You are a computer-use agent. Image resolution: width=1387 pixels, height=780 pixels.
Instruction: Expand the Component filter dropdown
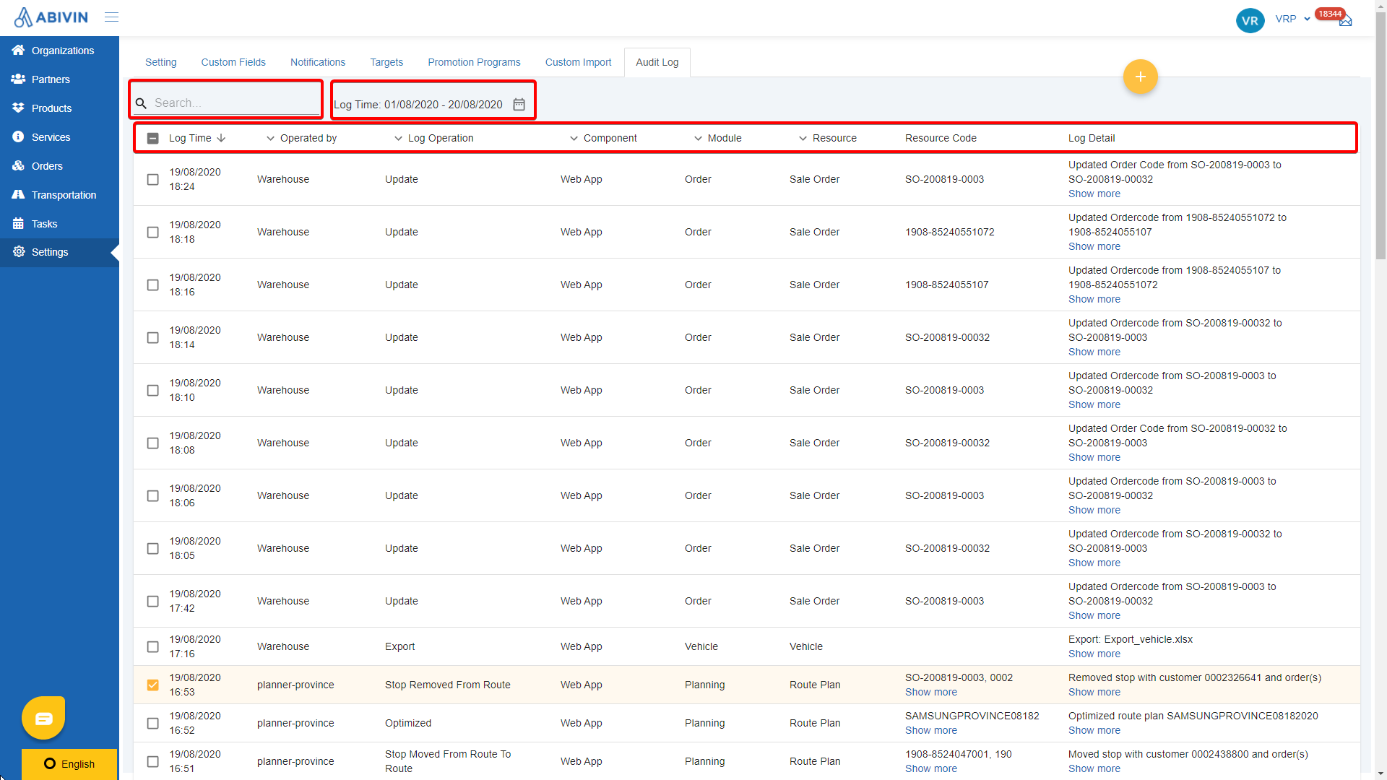tap(574, 138)
